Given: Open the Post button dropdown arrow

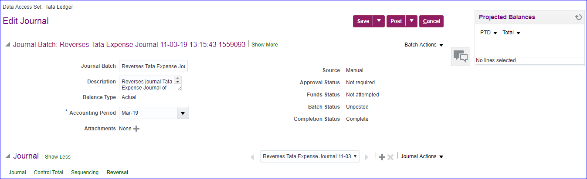Looking at the screenshot, I should (x=411, y=21).
